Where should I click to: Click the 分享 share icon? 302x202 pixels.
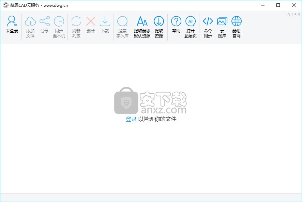45,21
